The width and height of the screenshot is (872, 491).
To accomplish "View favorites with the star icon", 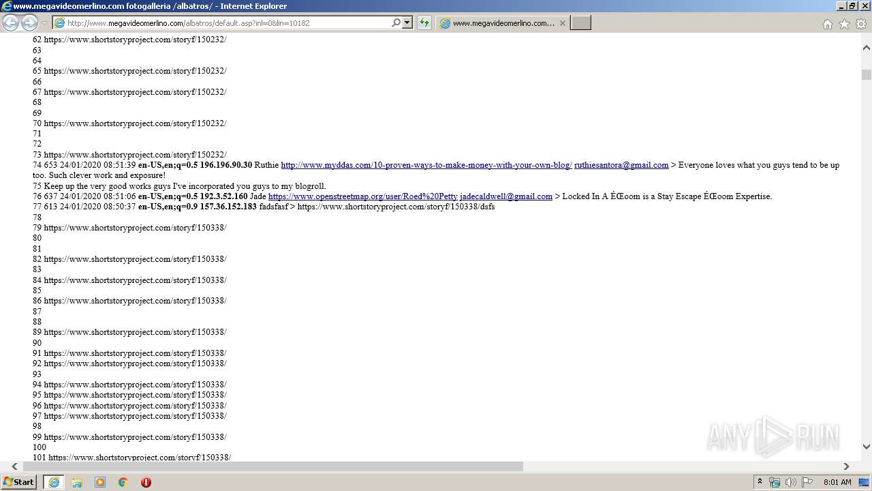I will click(x=844, y=24).
